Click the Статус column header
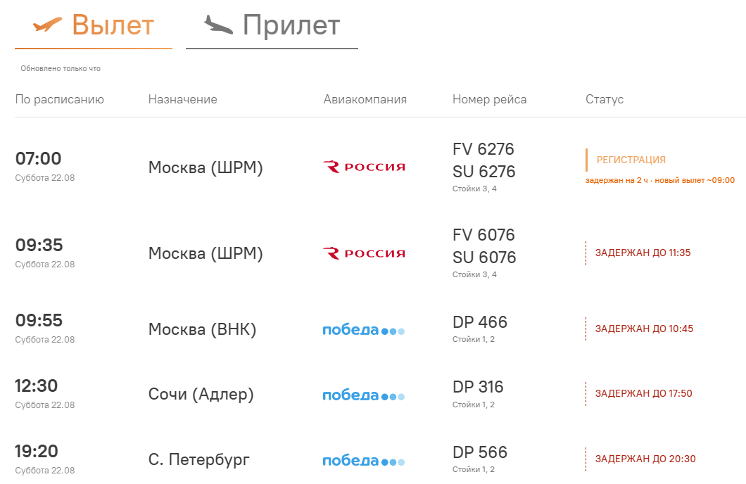746x484 pixels. coord(605,99)
